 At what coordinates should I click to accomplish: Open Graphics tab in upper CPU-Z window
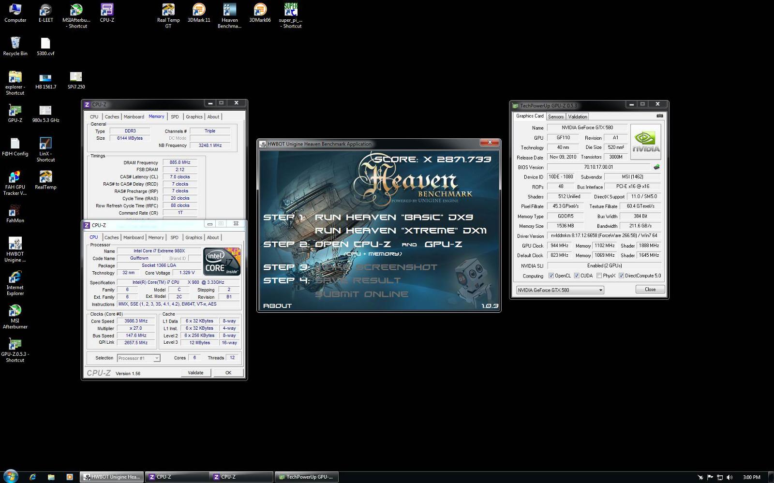point(194,117)
